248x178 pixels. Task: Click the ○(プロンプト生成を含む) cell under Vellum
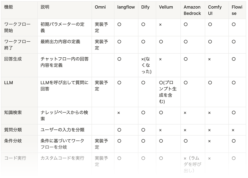(168, 92)
